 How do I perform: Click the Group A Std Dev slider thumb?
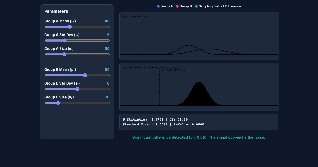pyautogui.click(x=64, y=41)
